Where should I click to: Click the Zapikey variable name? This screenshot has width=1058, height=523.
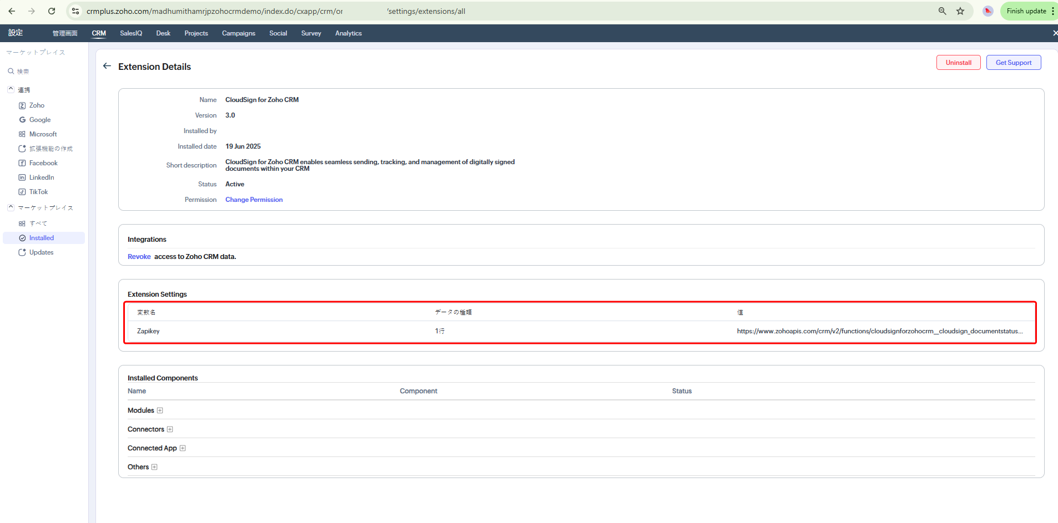pyautogui.click(x=148, y=331)
